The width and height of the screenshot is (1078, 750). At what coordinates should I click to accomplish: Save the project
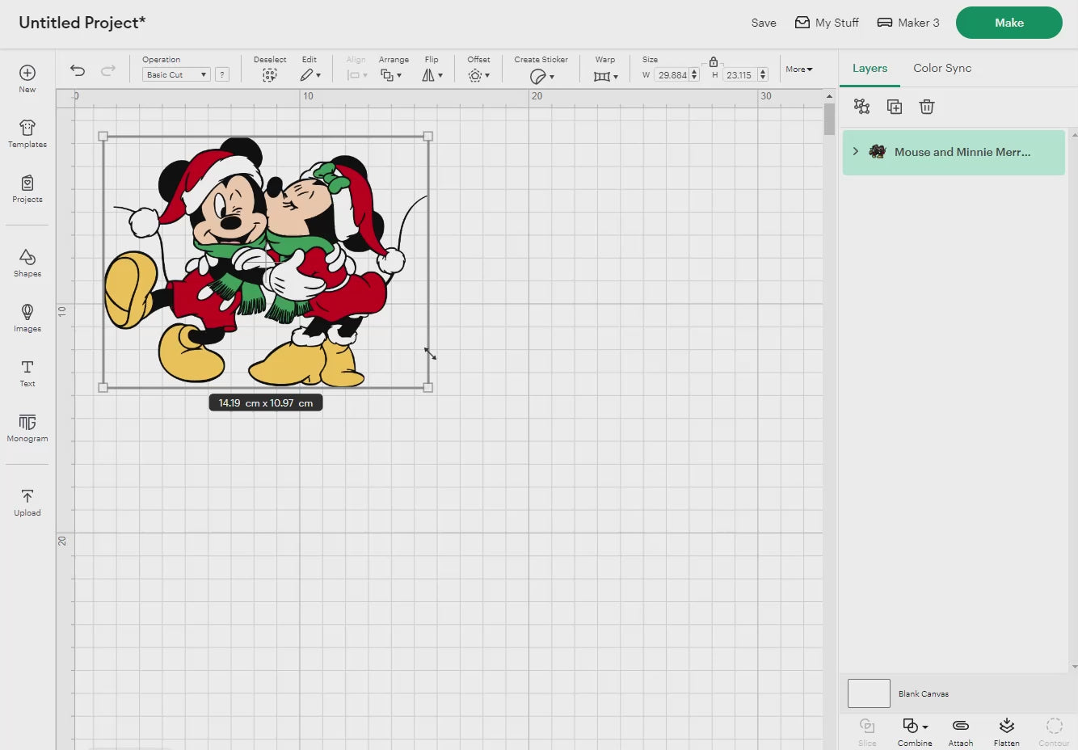pyautogui.click(x=764, y=23)
